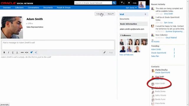The width and height of the screenshot is (189, 106).
Task: Go to the Collections tab
Action: pyautogui.click(x=19, y=8)
